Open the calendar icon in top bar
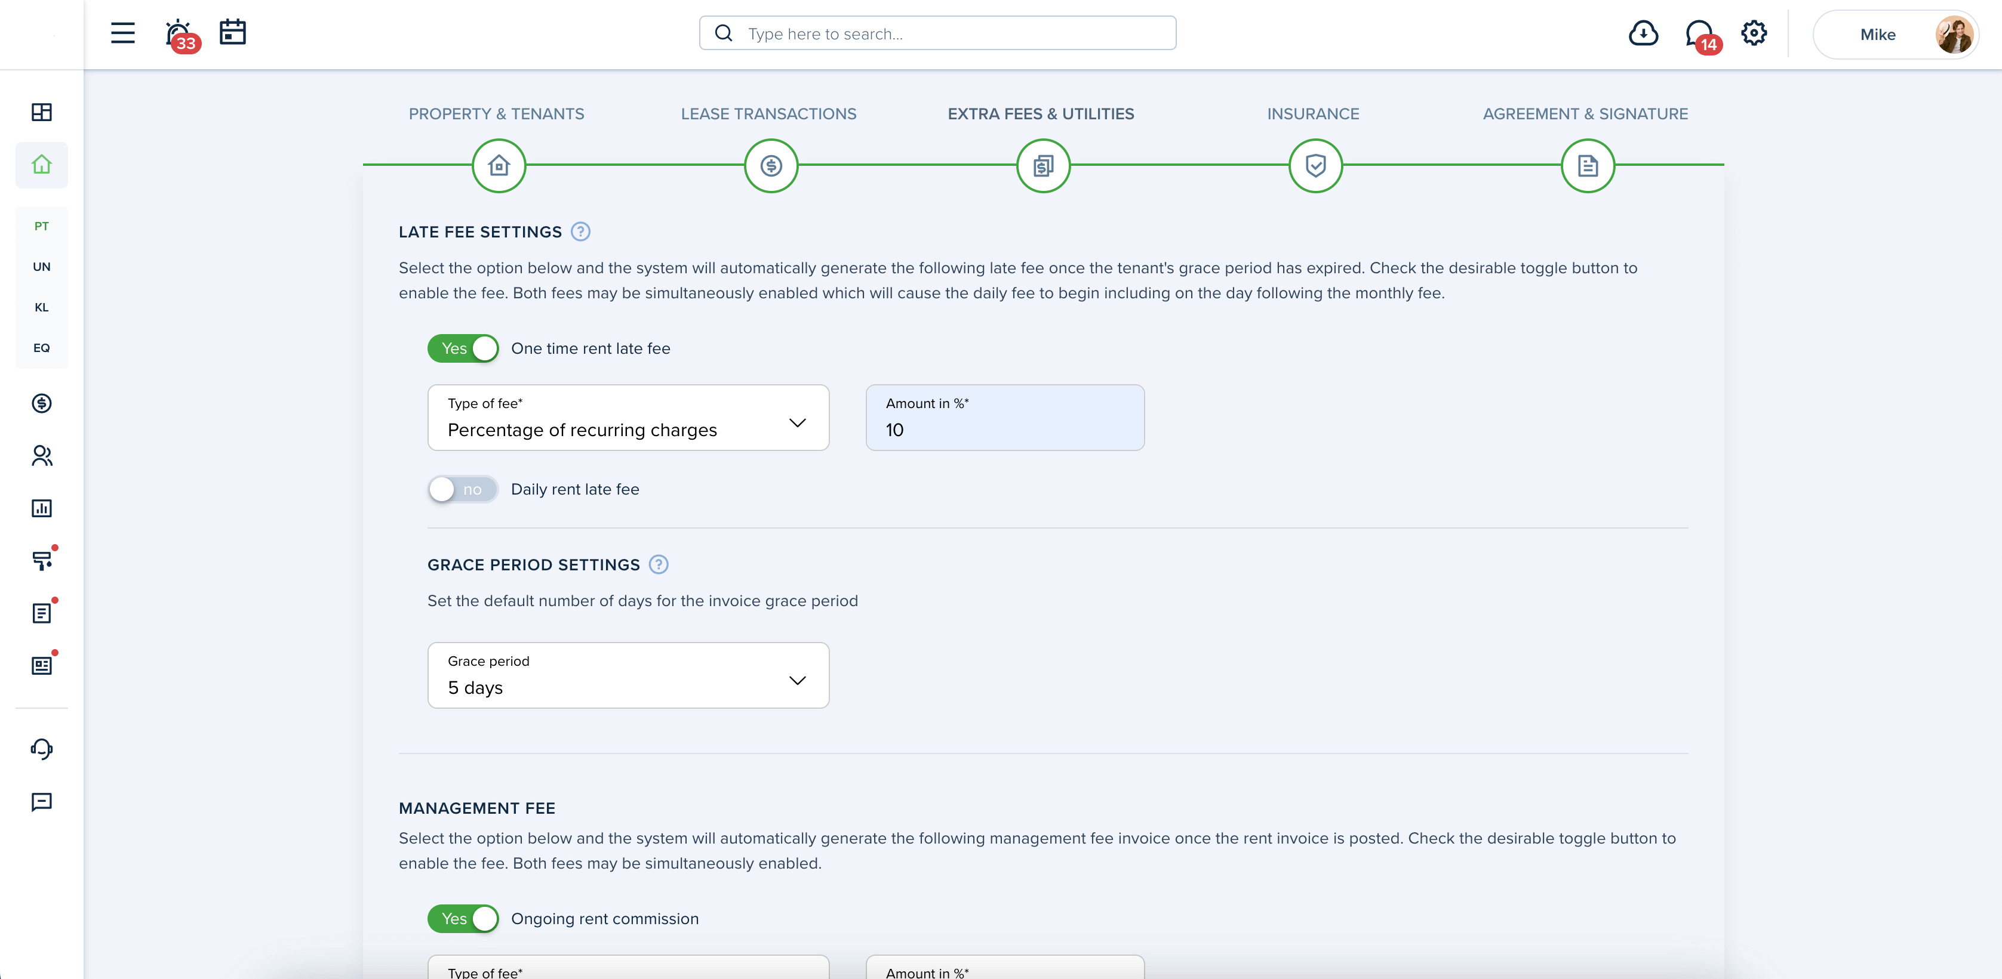The width and height of the screenshot is (2002, 979). point(232,33)
